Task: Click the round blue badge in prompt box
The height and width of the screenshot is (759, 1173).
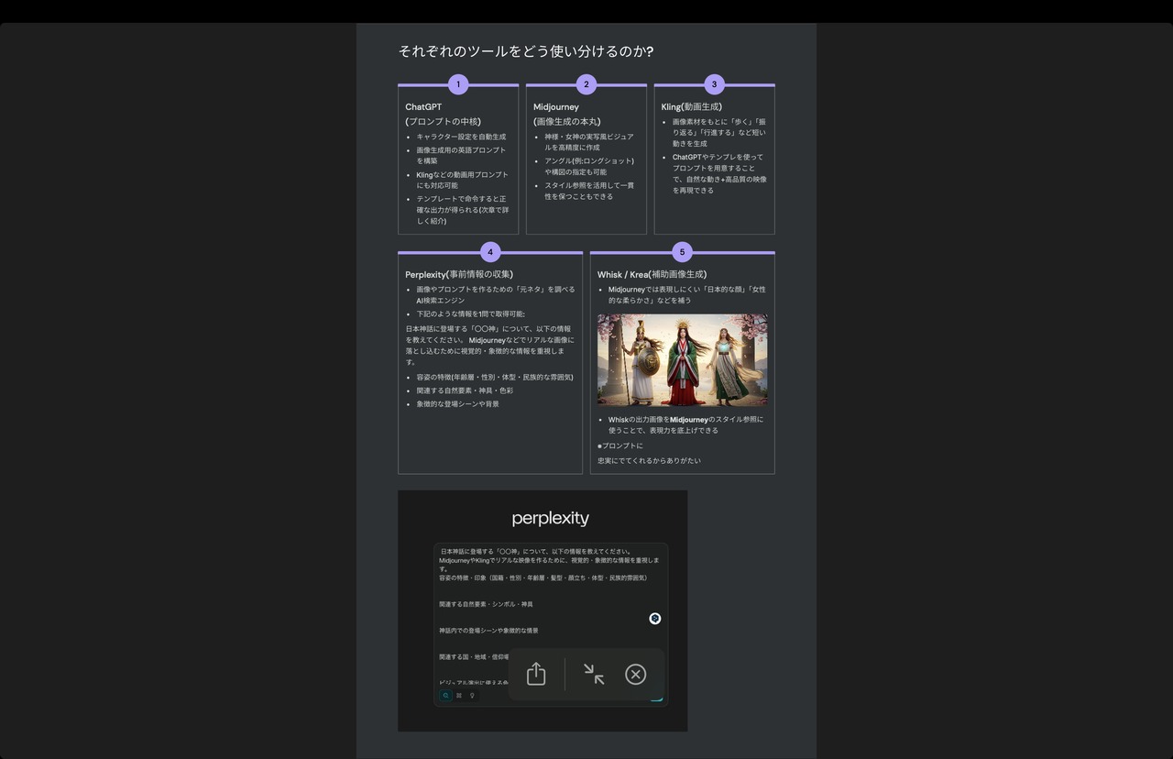Action: [655, 619]
